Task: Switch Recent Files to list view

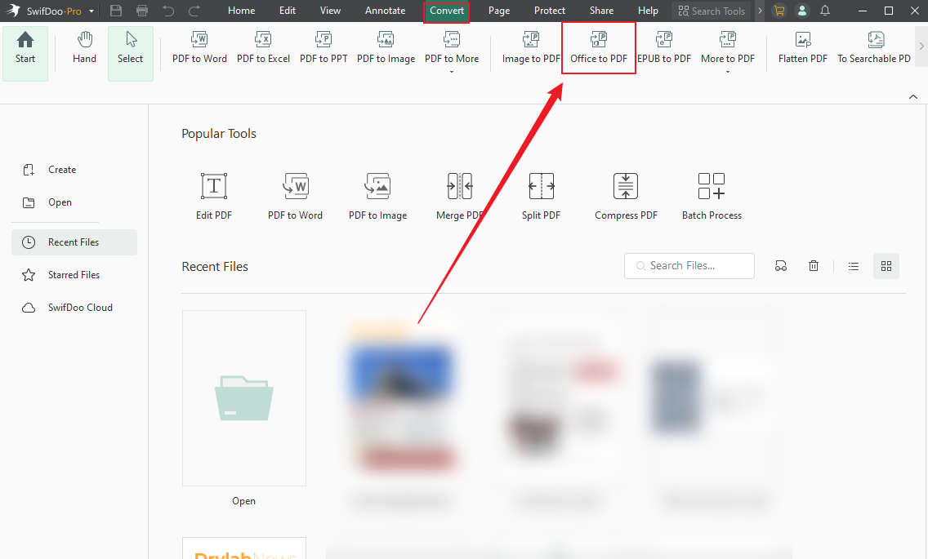Action: [853, 265]
